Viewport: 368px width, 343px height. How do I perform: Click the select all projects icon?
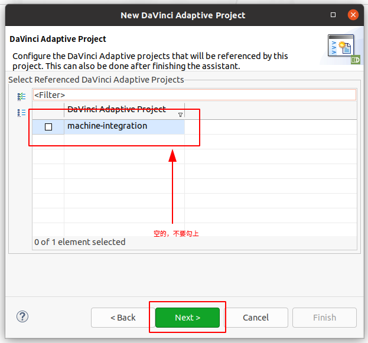(21, 96)
